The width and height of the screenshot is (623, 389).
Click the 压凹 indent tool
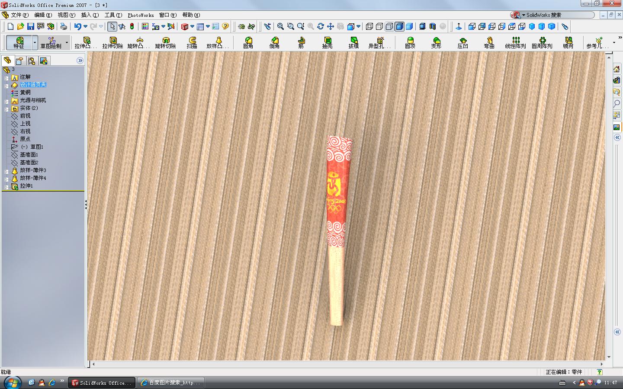(463, 42)
